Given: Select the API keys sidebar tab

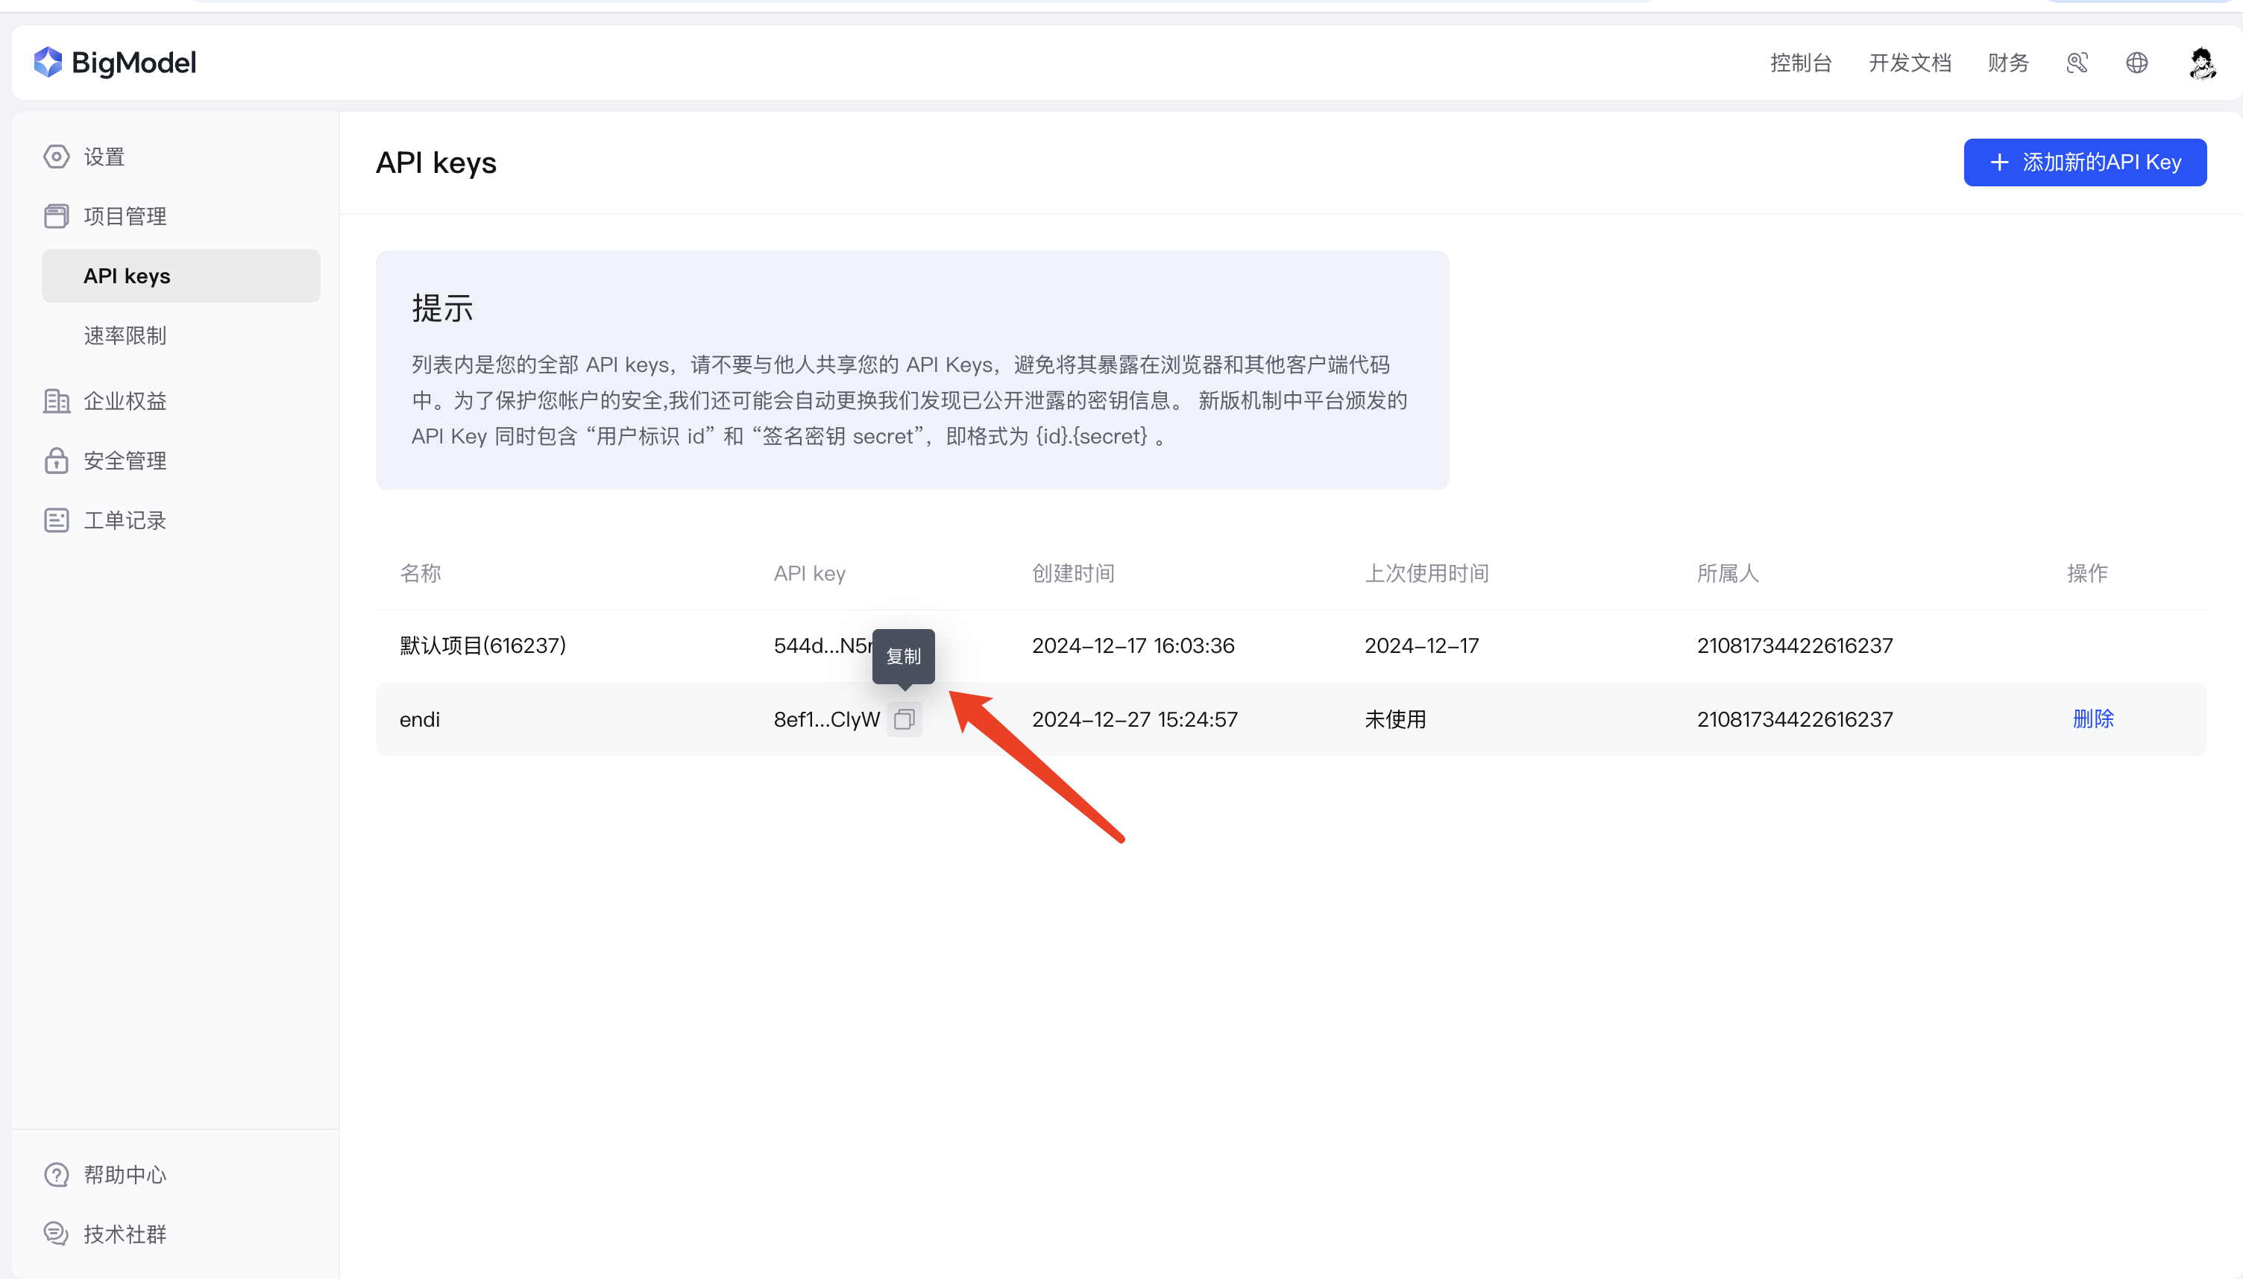Looking at the screenshot, I should click(x=127, y=275).
